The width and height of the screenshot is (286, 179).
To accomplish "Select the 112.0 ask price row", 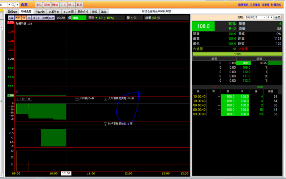I will 237,81.
